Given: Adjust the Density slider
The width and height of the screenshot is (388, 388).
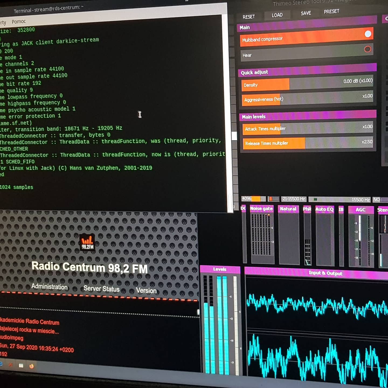Looking at the screenshot, I should pyautogui.click(x=307, y=83).
